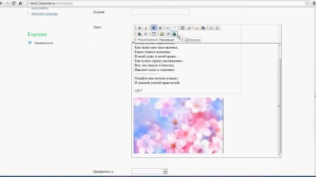The image size is (316, 177).
Task: Toggle bold formatting in editor toolbar
Action: pos(139,28)
